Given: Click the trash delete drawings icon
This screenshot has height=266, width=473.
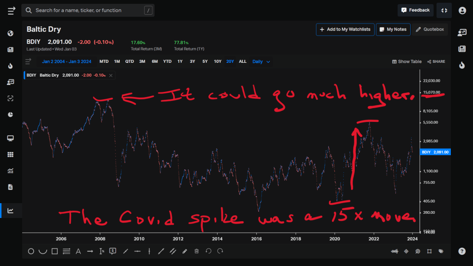Looking at the screenshot, I should 196,251.
